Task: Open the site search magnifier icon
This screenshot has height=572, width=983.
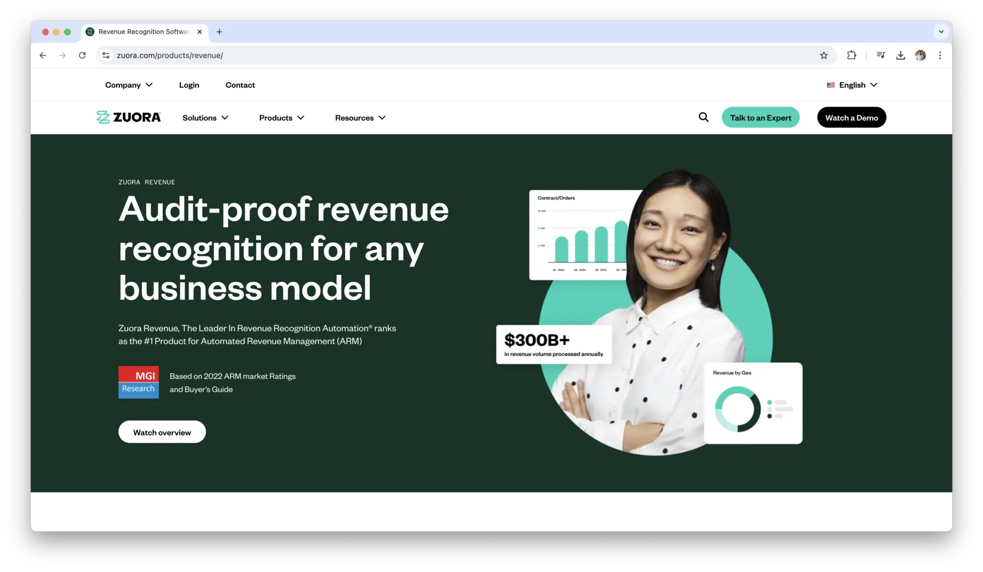Action: point(704,117)
